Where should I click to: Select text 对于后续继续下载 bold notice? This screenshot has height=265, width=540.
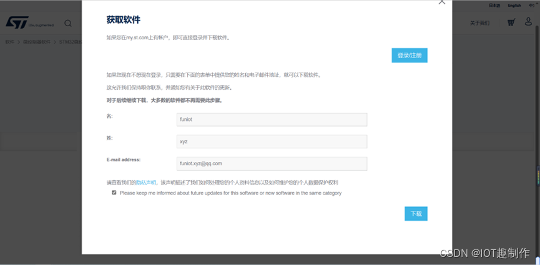pos(166,101)
